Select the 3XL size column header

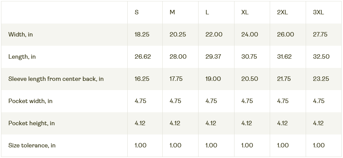point(318,12)
